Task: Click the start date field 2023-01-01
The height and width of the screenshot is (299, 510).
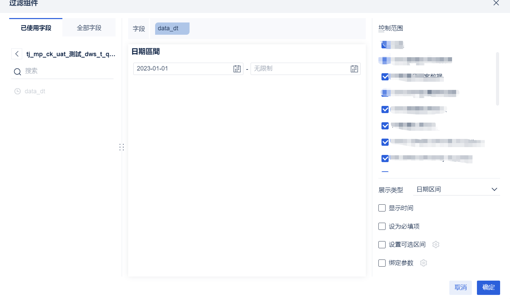Action: pyautogui.click(x=188, y=69)
